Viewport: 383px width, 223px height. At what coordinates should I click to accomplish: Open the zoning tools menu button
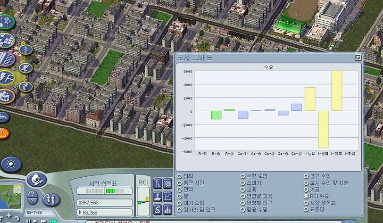coord(7,40)
